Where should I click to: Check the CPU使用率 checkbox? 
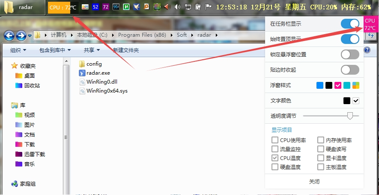pyautogui.click(x=275, y=140)
